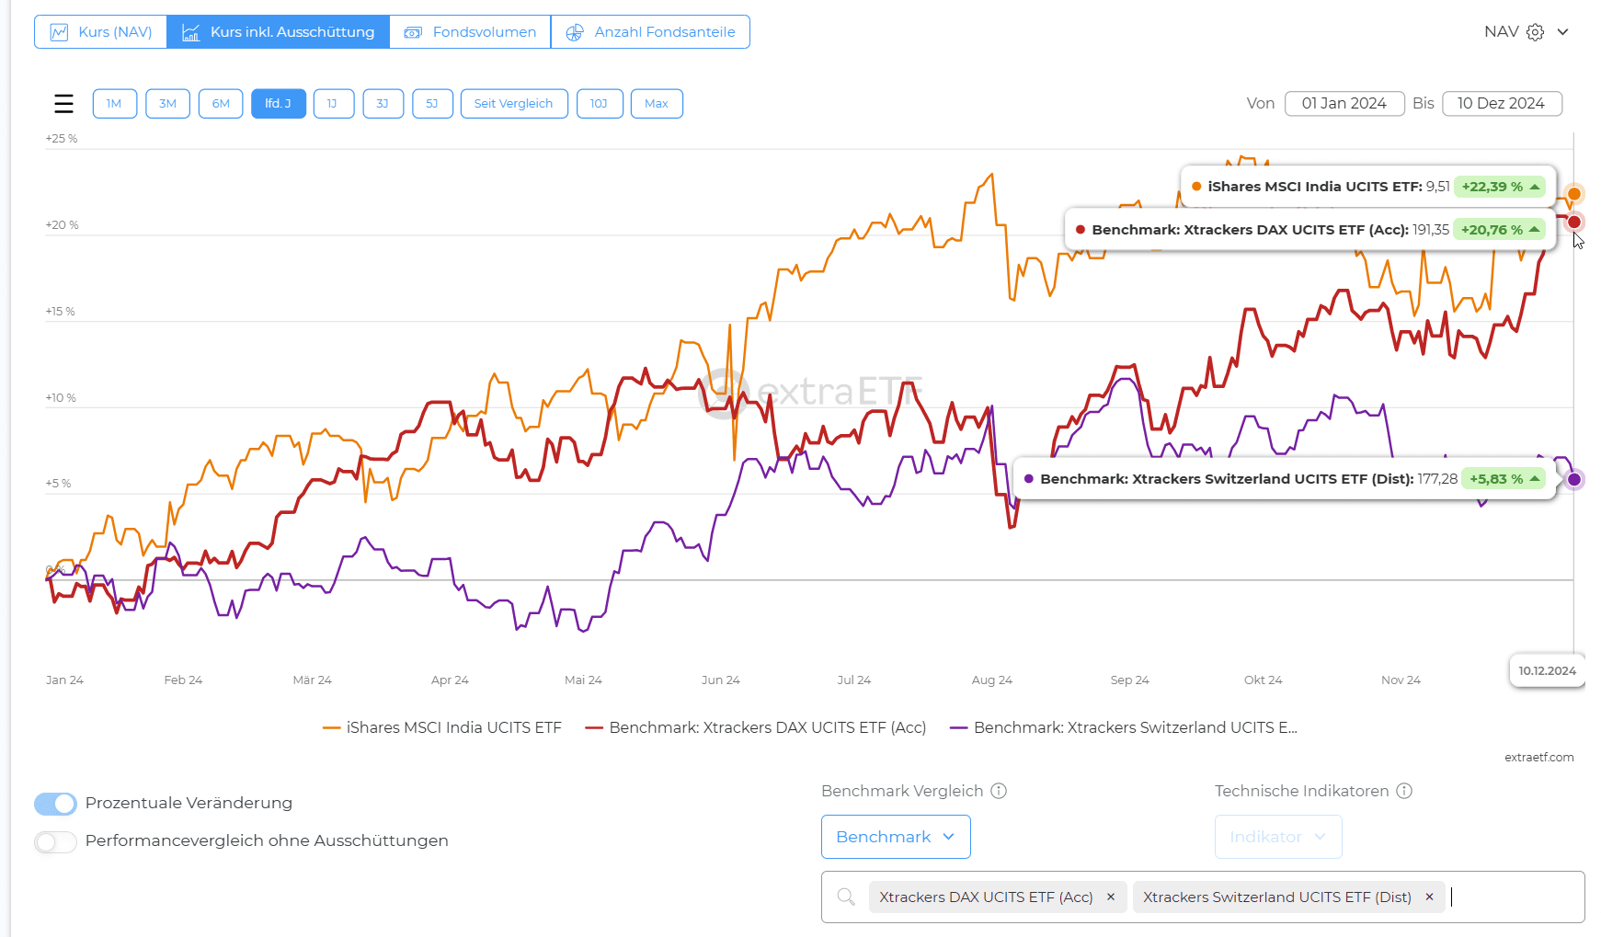Viewport: 1601px width, 937px height.
Task: Click Benchmark Vergleich info icon
Action: (x=999, y=791)
